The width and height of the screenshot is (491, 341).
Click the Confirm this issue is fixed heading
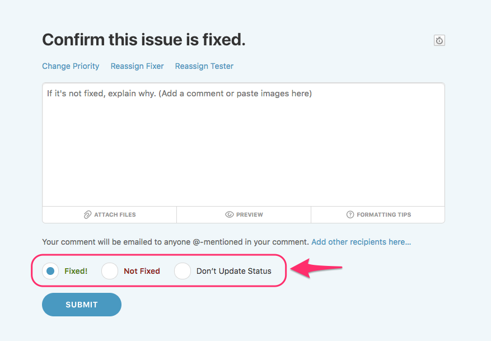click(144, 40)
